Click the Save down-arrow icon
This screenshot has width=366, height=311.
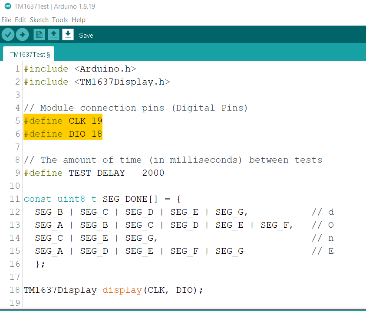68,35
